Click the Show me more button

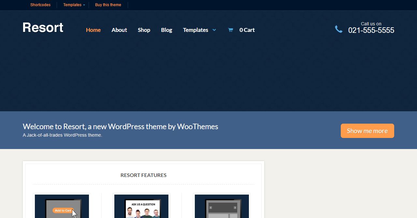click(367, 131)
